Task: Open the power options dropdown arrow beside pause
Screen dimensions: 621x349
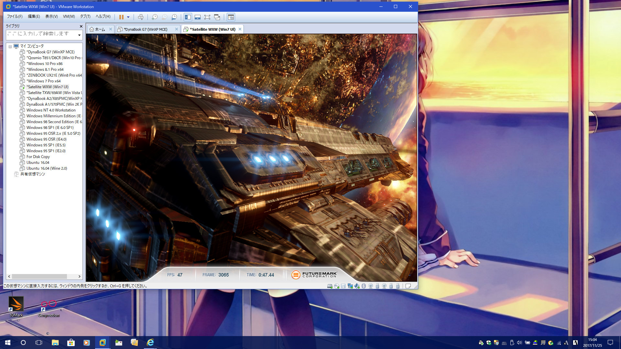Action: [128, 17]
